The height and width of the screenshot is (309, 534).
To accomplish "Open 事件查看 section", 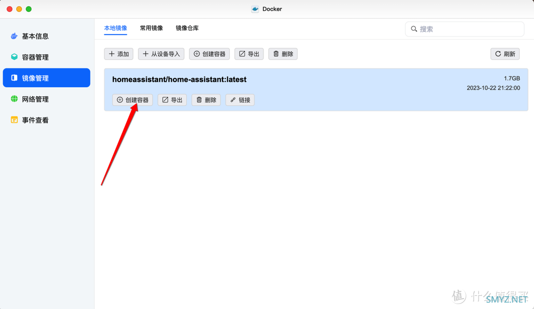I will pos(46,120).
